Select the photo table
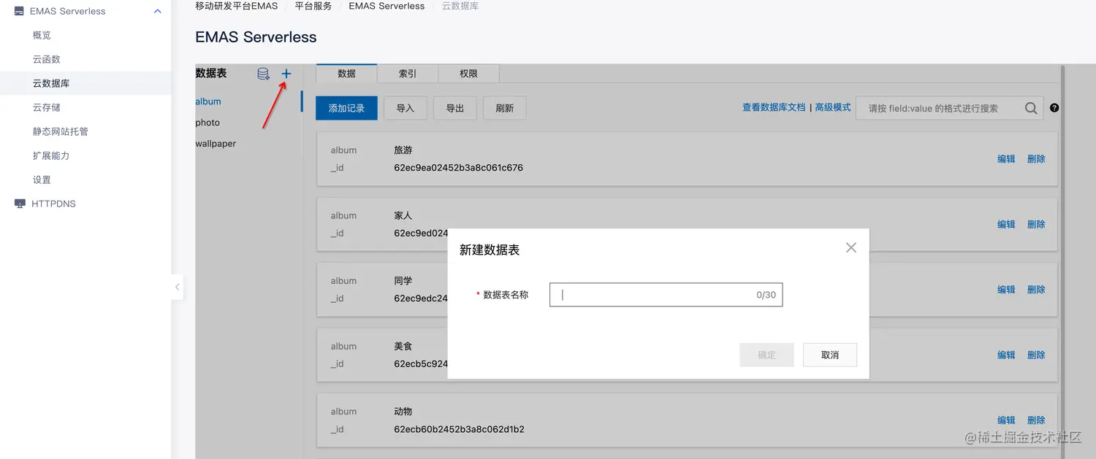 click(x=208, y=123)
